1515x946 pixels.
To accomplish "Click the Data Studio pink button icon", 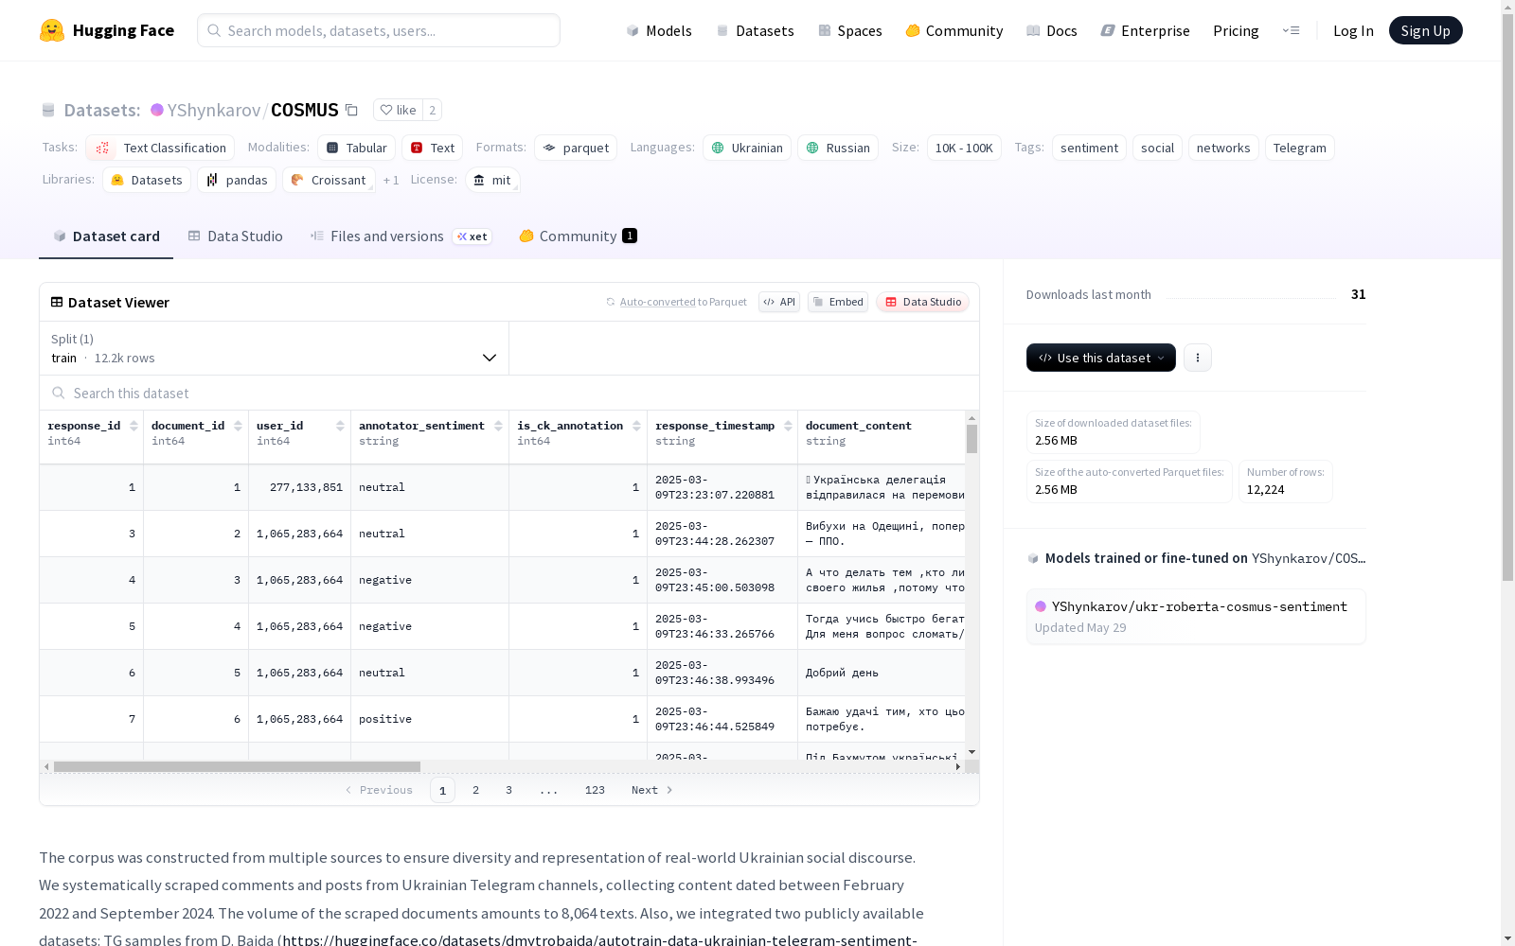I will click(x=891, y=302).
